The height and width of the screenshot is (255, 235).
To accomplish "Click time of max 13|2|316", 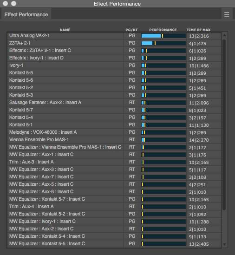I will 199,36.
